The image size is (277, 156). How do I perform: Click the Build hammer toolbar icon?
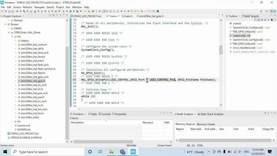click(24, 11)
